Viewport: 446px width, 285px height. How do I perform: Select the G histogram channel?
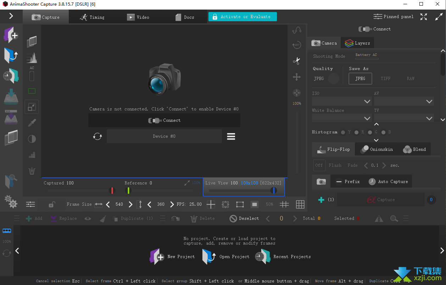pyautogui.click(x=370, y=132)
